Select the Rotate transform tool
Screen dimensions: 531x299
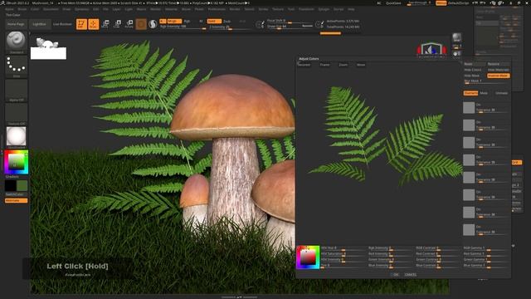pos(129,24)
